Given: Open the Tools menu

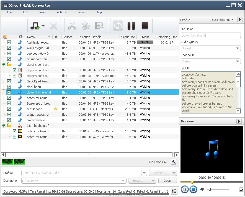Looking at the screenshot, I should [81, 12].
